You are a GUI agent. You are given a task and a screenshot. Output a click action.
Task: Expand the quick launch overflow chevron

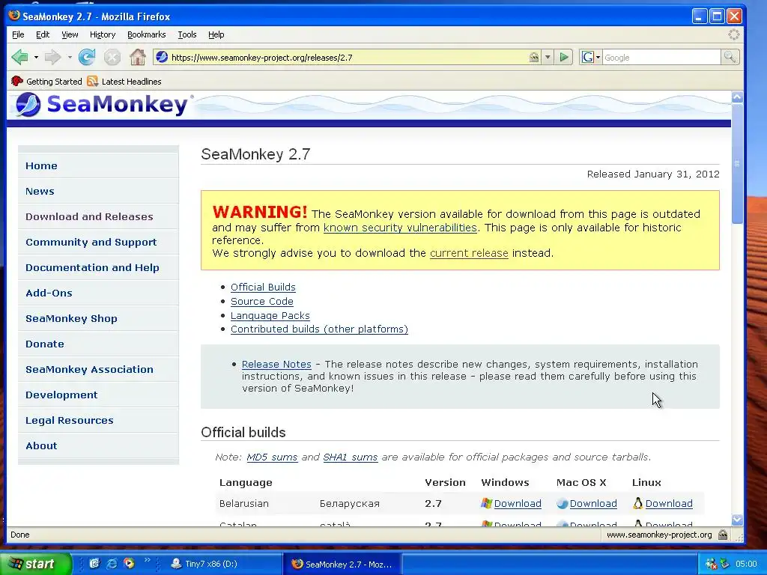[x=147, y=560]
